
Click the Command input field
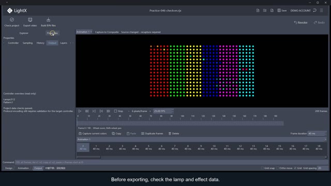point(171,162)
